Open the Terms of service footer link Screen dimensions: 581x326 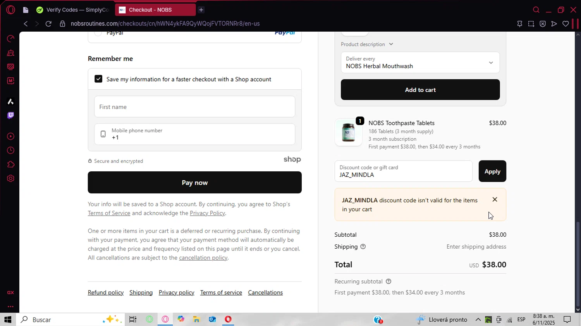(x=221, y=292)
